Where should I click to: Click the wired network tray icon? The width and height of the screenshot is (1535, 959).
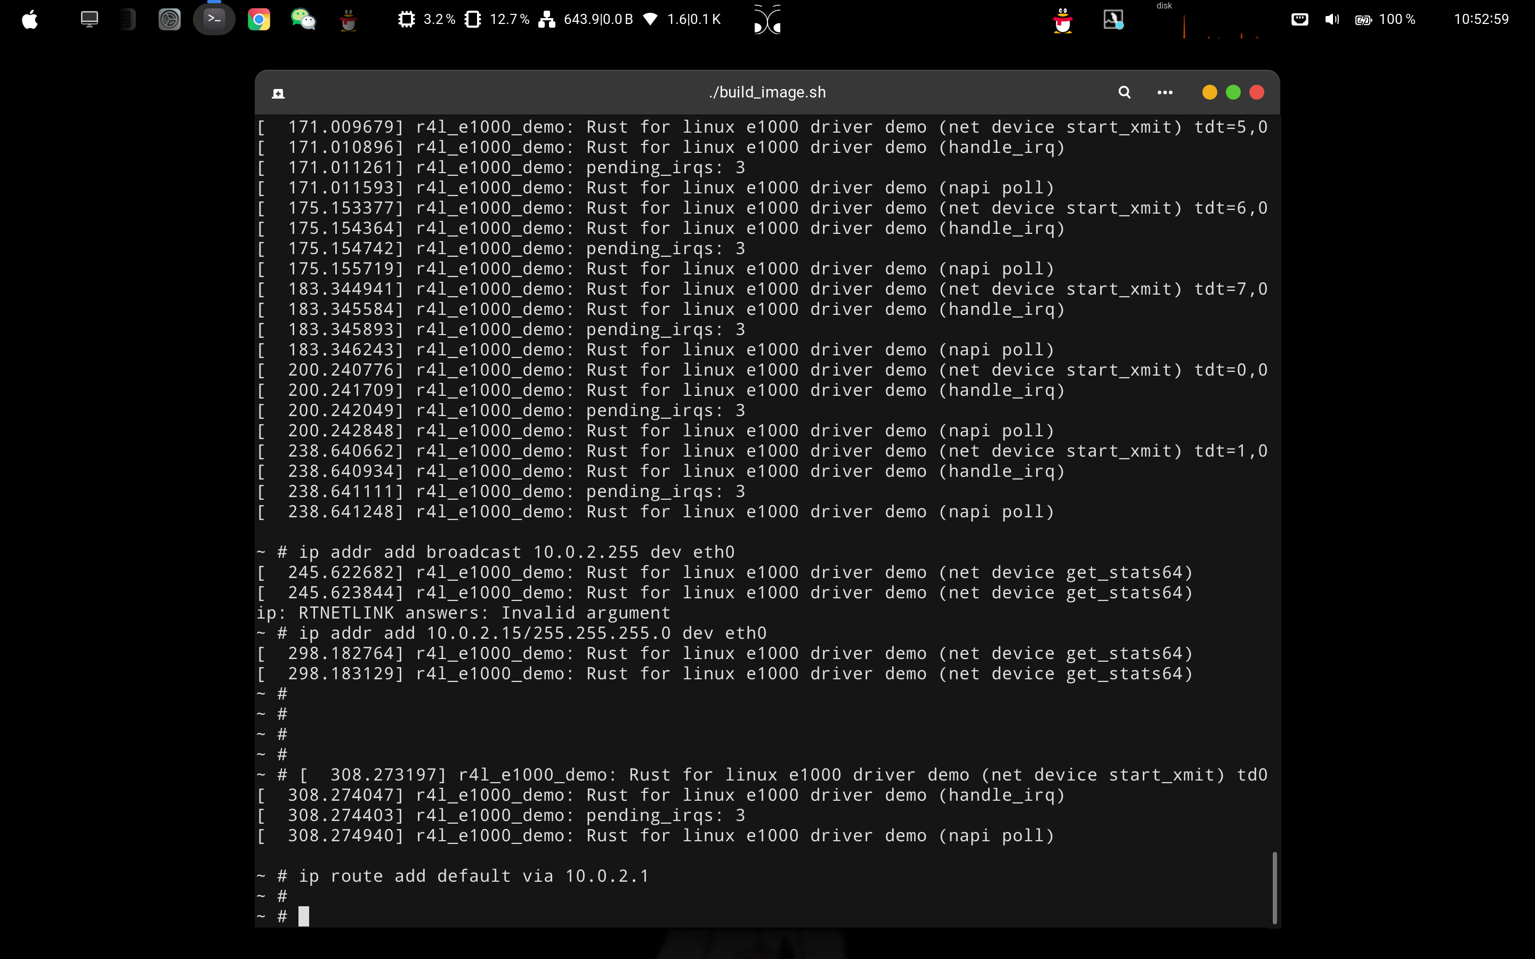pos(1299,20)
